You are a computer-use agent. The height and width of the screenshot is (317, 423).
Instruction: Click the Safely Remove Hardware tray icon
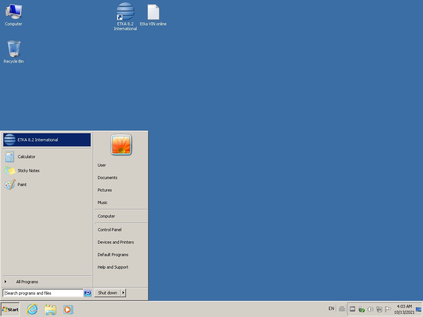(361, 309)
